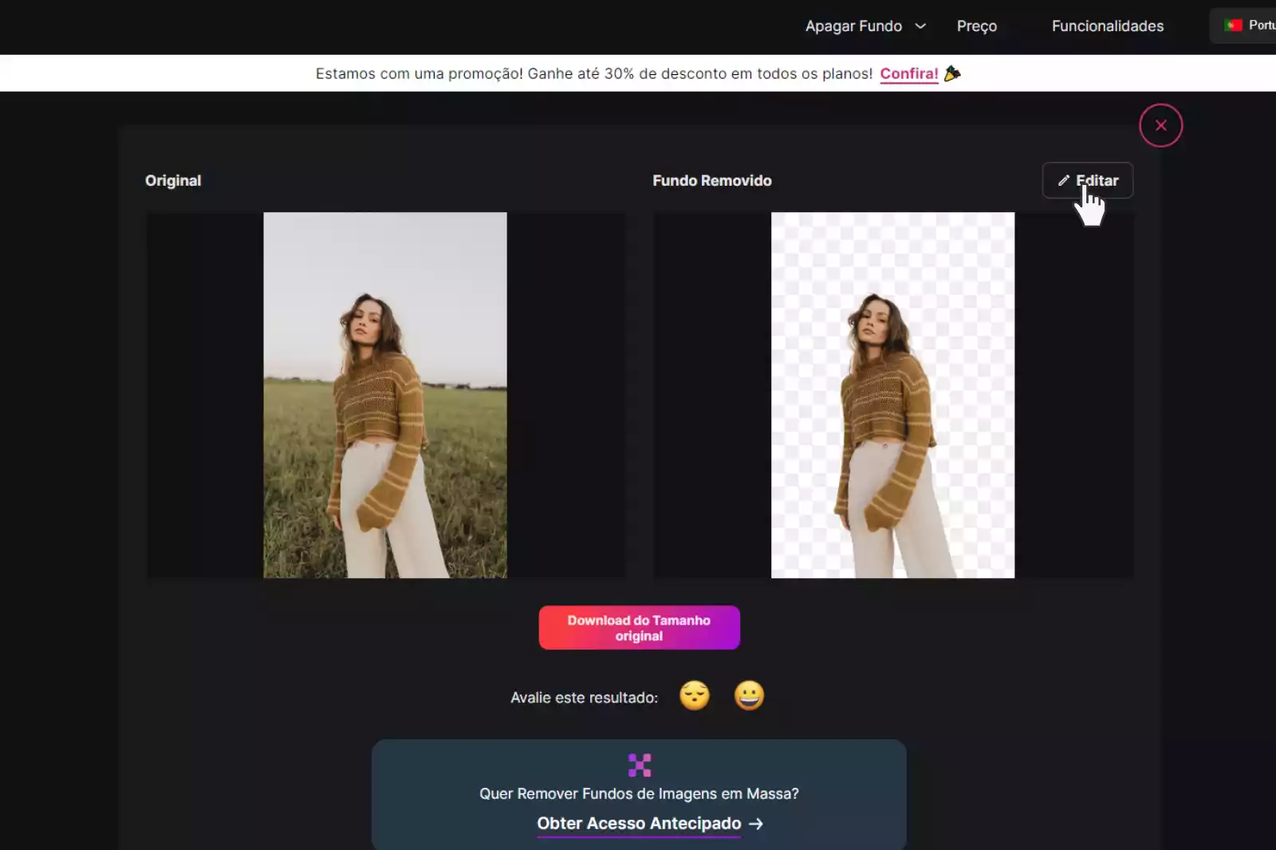Expand the chevron next to Apagar Fundo
This screenshot has height=850, width=1276.
[921, 26]
